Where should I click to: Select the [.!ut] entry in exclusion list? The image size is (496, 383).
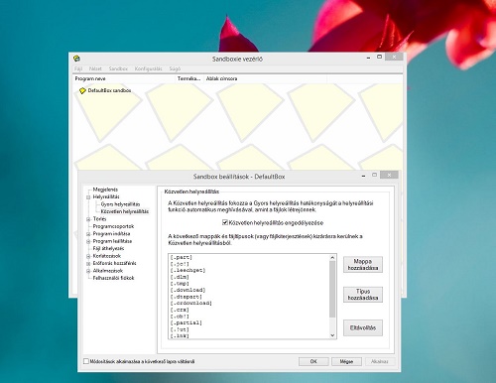click(180, 329)
